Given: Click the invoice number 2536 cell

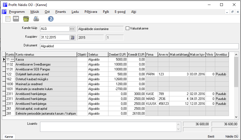Looking at the screenshot, I should (164, 99).
